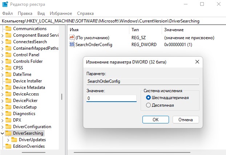Click the Control Panel folder icon

[8, 55]
